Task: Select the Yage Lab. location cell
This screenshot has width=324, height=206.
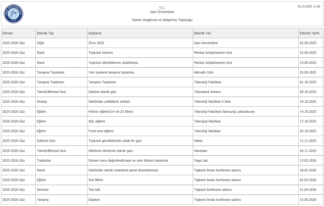Action: tap(201, 161)
